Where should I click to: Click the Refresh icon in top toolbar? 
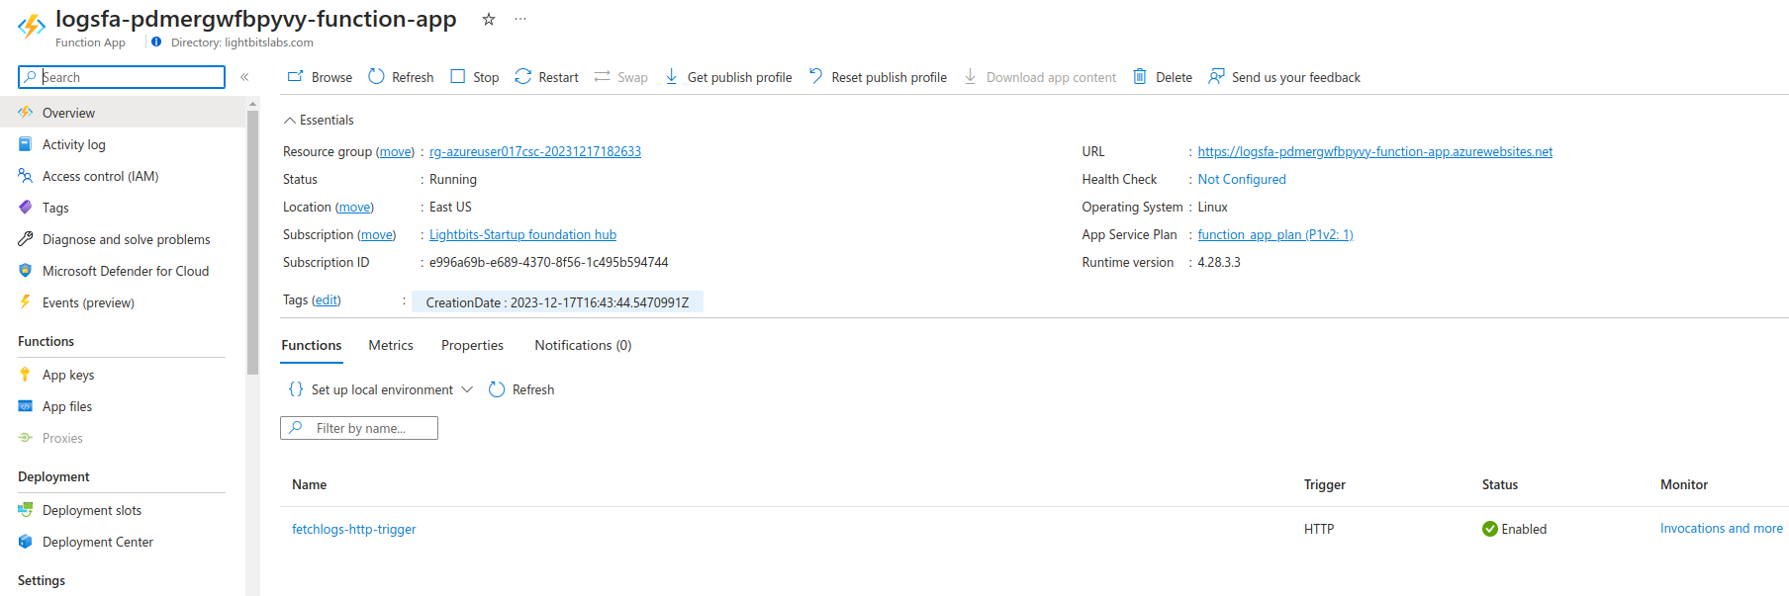pos(376,77)
